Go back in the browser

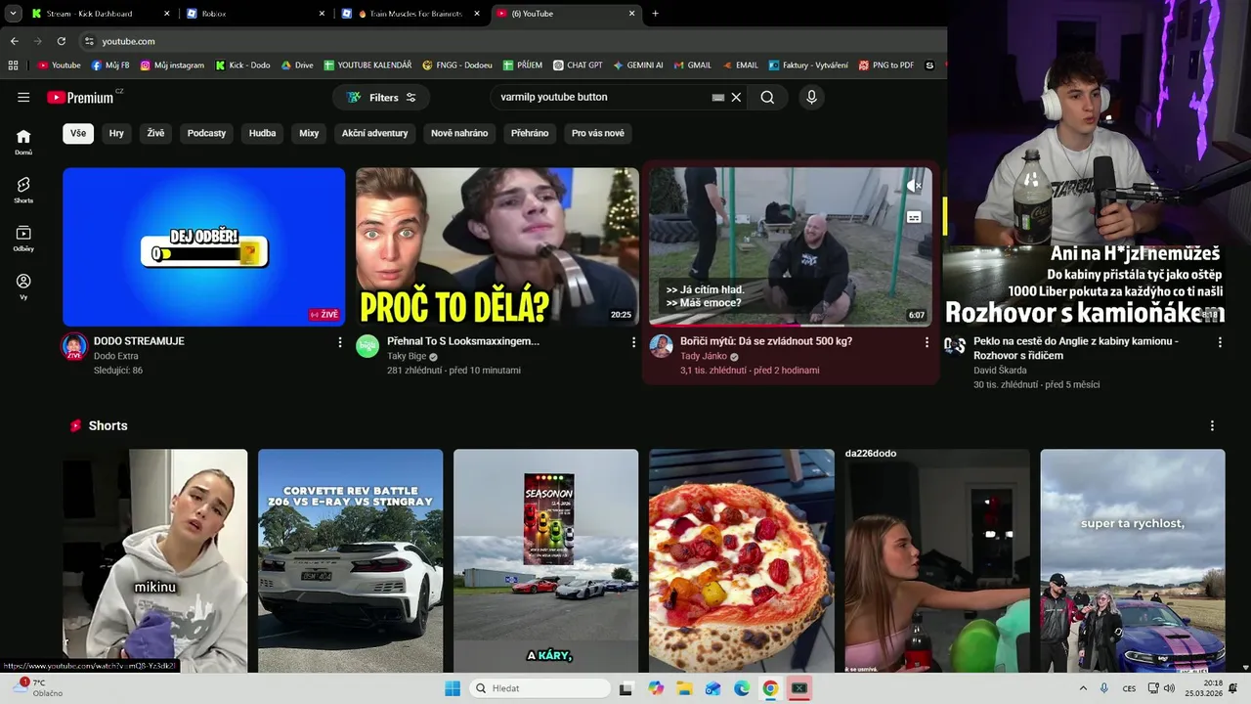[14, 41]
